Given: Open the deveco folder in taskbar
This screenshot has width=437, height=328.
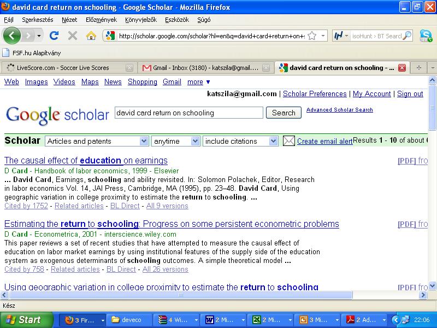Looking at the screenshot, I should [x=129, y=320].
